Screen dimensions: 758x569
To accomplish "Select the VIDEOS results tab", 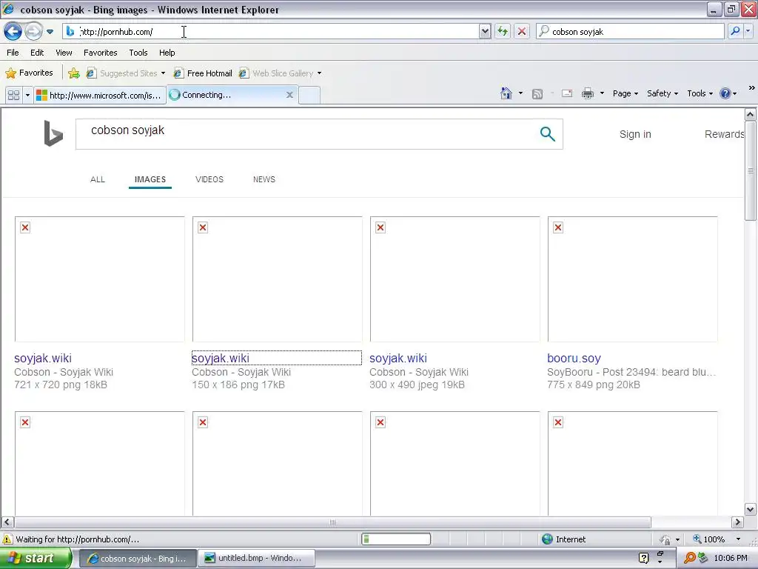I will tap(209, 179).
